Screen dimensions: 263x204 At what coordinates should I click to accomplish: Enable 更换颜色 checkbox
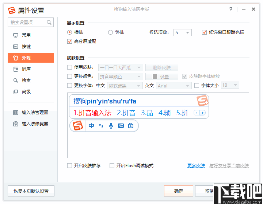69,76
